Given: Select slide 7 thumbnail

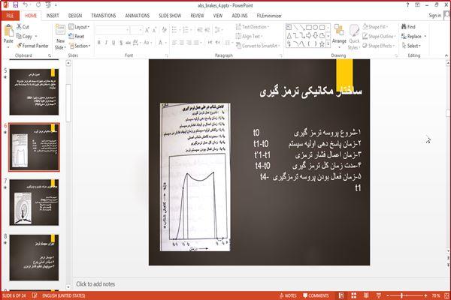Looking at the screenshot, I should pyautogui.click(x=34, y=202).
